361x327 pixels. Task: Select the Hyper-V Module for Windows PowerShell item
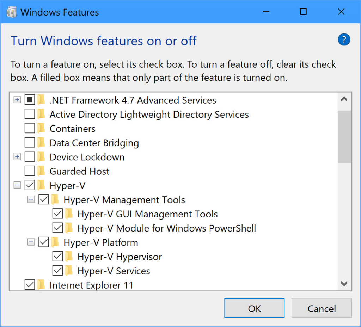pyautogui.click(x=167, y=228)
